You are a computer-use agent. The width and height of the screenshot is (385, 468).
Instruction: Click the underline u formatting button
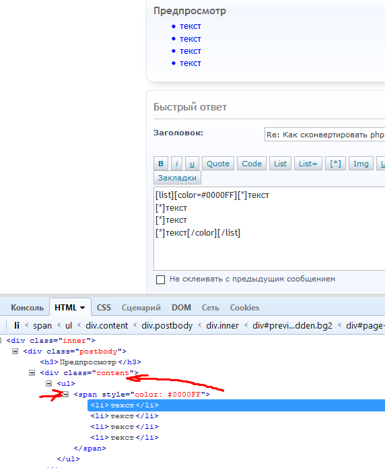point(192,164)
